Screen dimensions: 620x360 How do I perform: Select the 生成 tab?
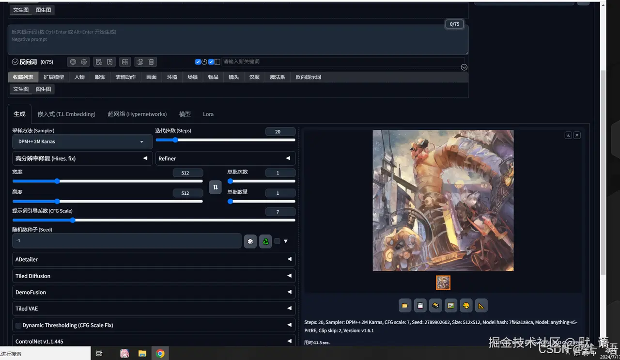tap(19, 114)
